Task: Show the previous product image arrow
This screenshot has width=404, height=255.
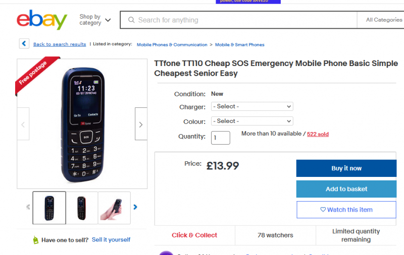Action: 23,124
